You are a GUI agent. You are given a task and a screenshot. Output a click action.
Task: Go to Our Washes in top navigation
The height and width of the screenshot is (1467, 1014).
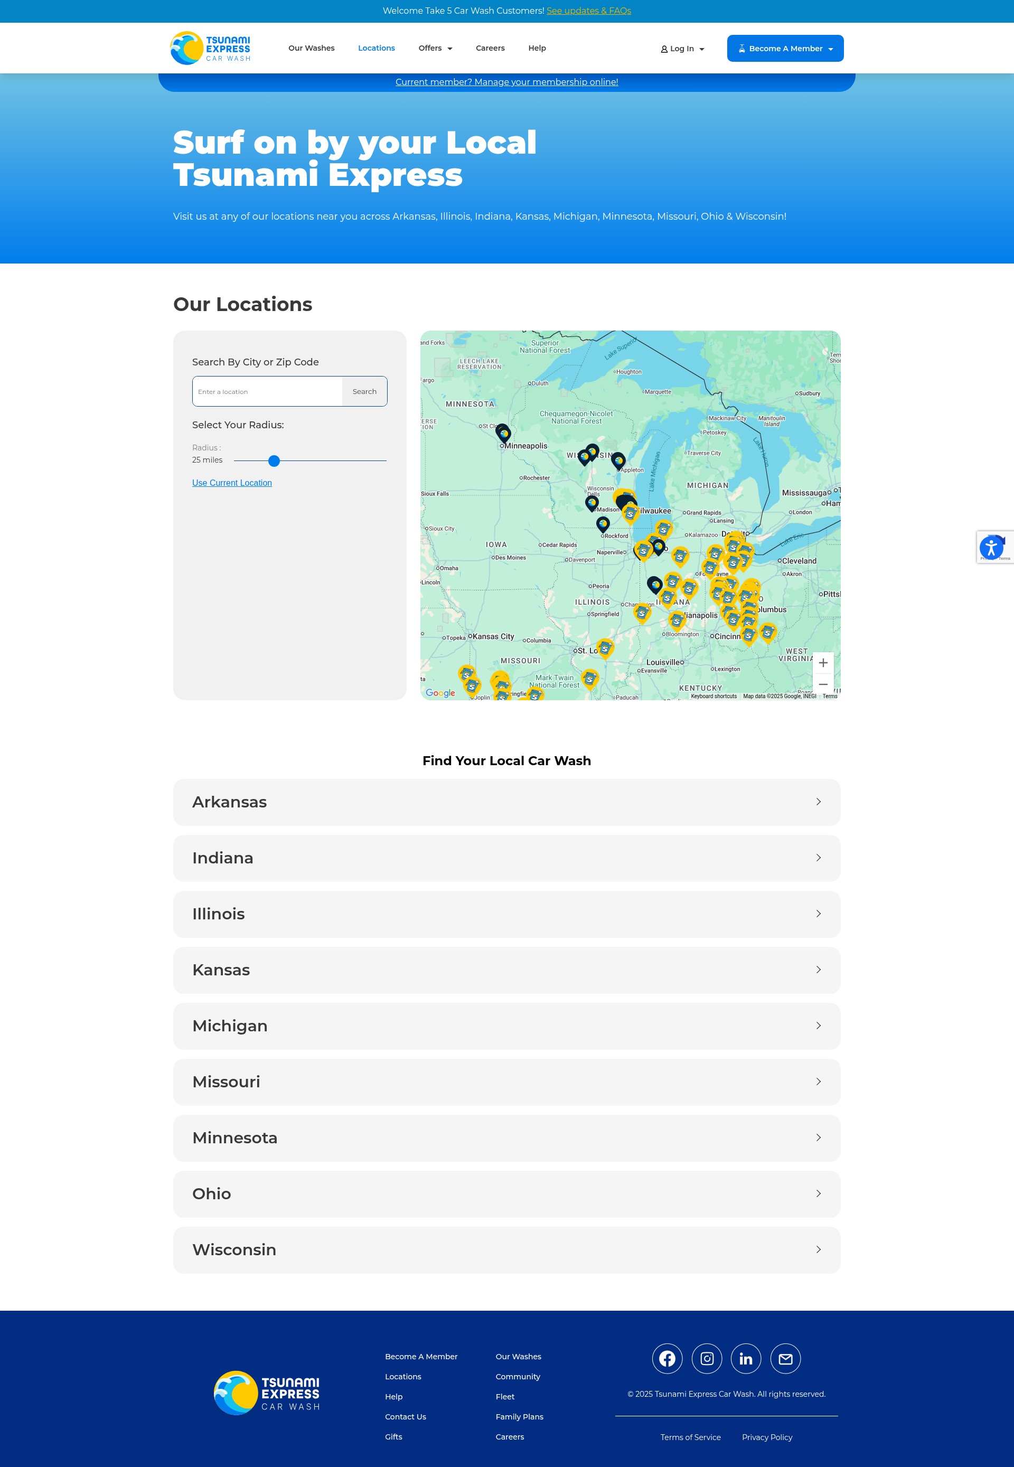[311, 48]
